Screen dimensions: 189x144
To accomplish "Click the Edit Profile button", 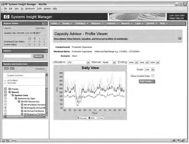I will click(x=147, y=81).
